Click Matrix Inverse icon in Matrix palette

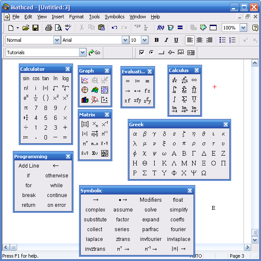point(105,124)
